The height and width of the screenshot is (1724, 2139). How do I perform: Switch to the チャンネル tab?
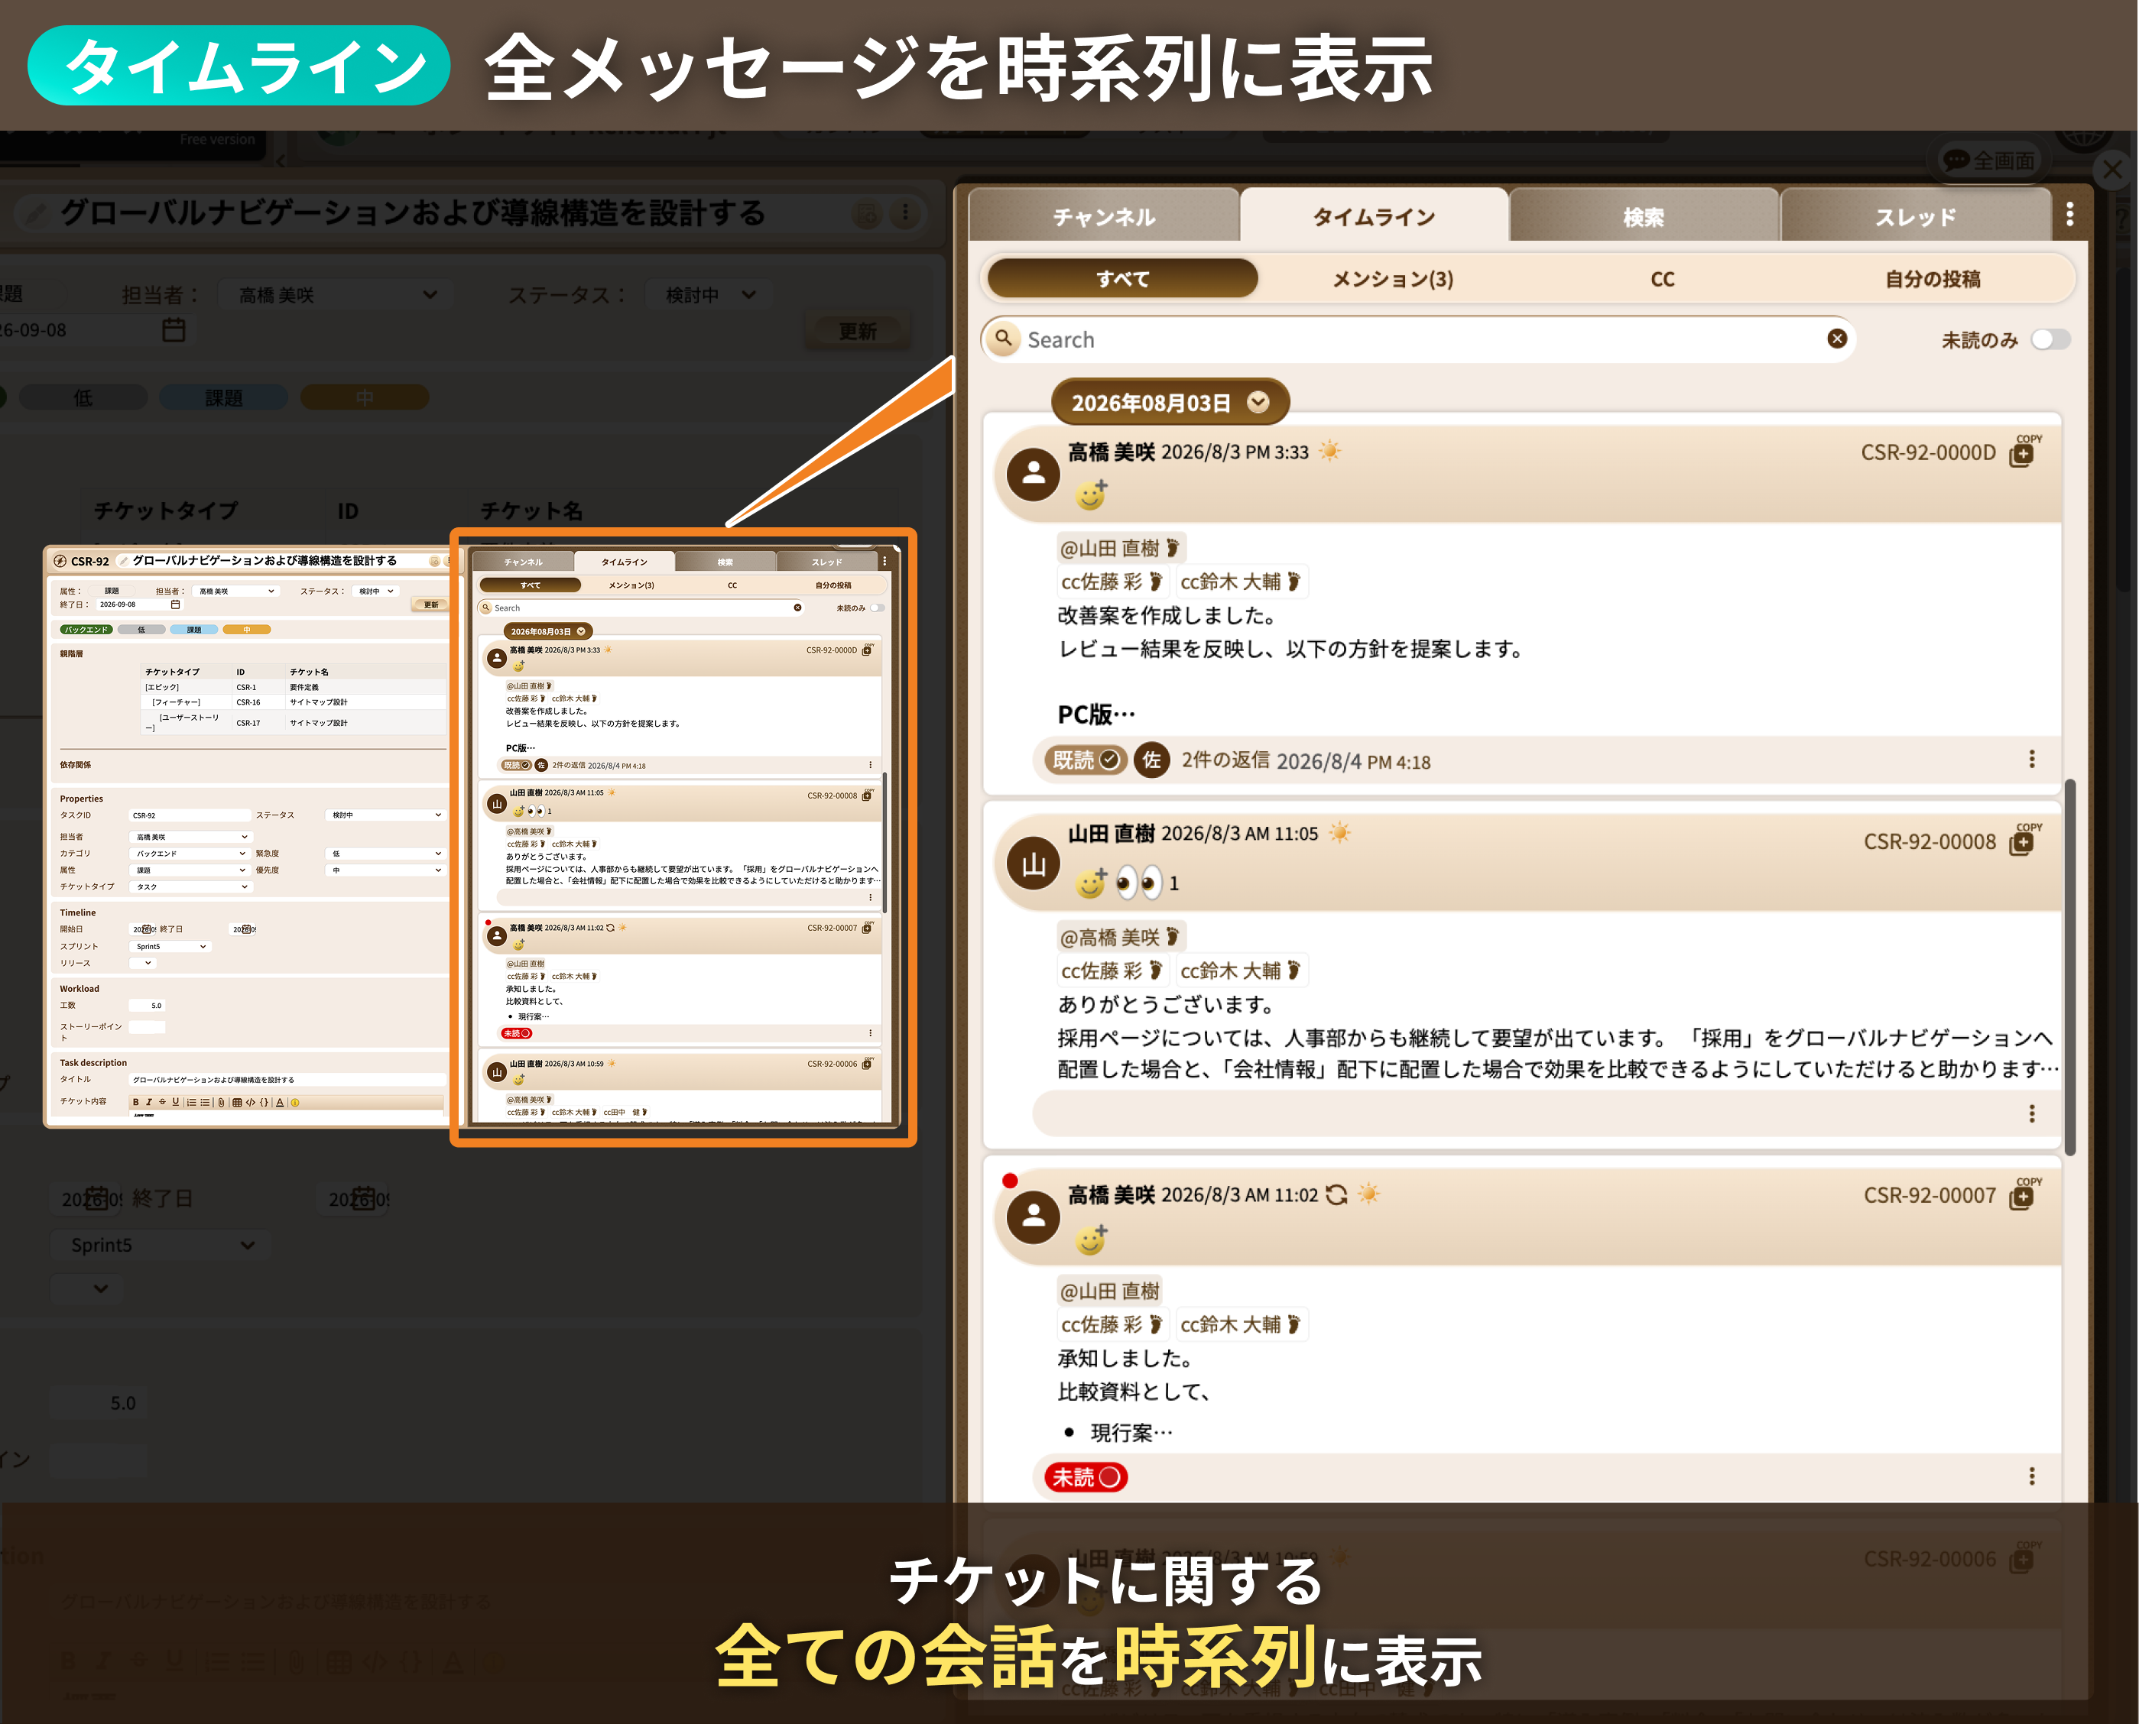(1104, 216)
